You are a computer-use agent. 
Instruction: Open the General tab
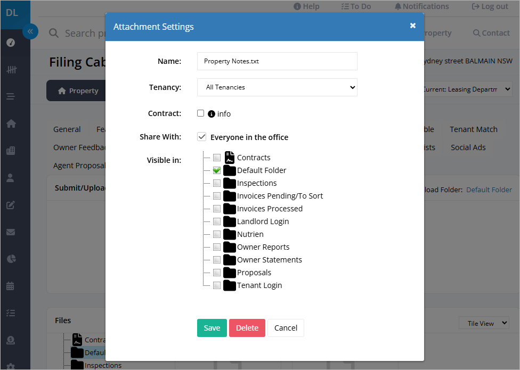pyautogui.click(x=67, y=129)
